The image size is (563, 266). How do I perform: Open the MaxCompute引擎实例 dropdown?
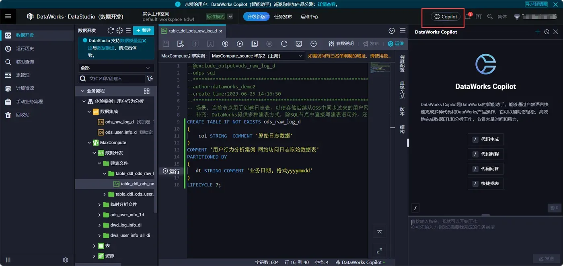(x=257, y=56)
